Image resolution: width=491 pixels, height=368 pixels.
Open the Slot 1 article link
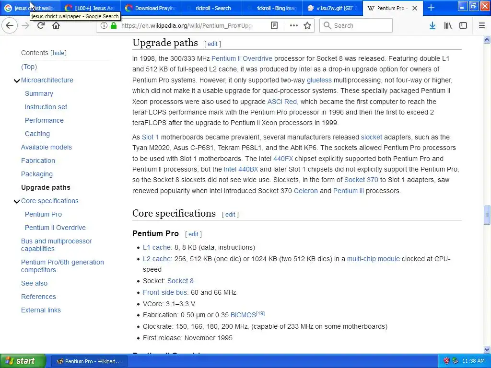(150, 138)
